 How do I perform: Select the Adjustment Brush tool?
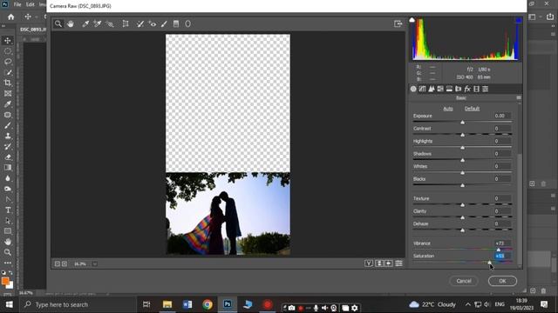pyautogui.click(x=164, y=23)
